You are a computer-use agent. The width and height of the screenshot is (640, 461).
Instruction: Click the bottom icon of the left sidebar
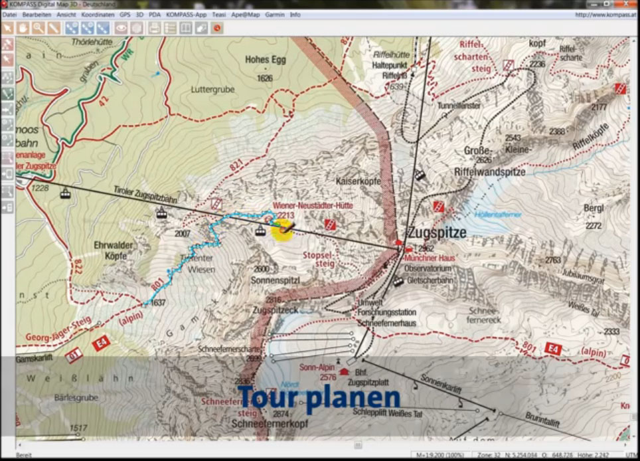[7, 207]
